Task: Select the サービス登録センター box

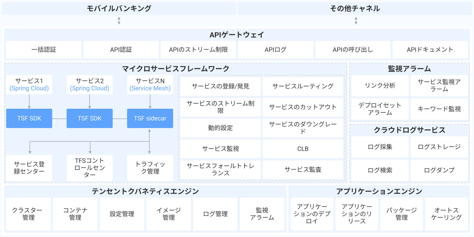Action: coord(29,168)
